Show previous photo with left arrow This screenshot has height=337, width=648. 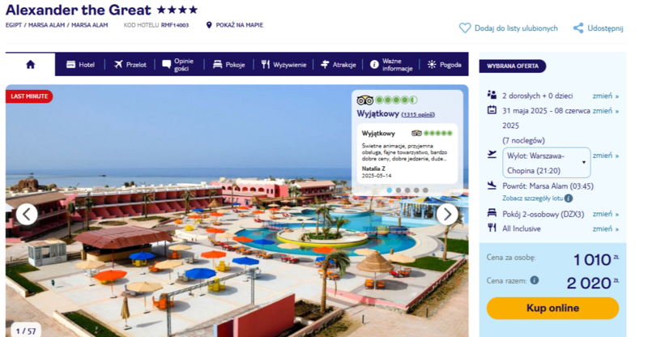(27, 214)
